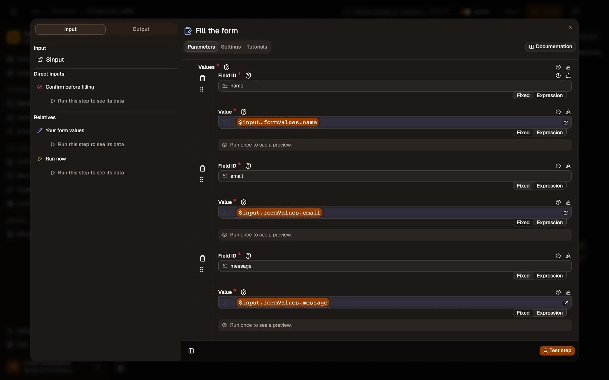Click stamp icon on the email Value row
This screenshot has width=609, height=380.
tap(568, 202)
